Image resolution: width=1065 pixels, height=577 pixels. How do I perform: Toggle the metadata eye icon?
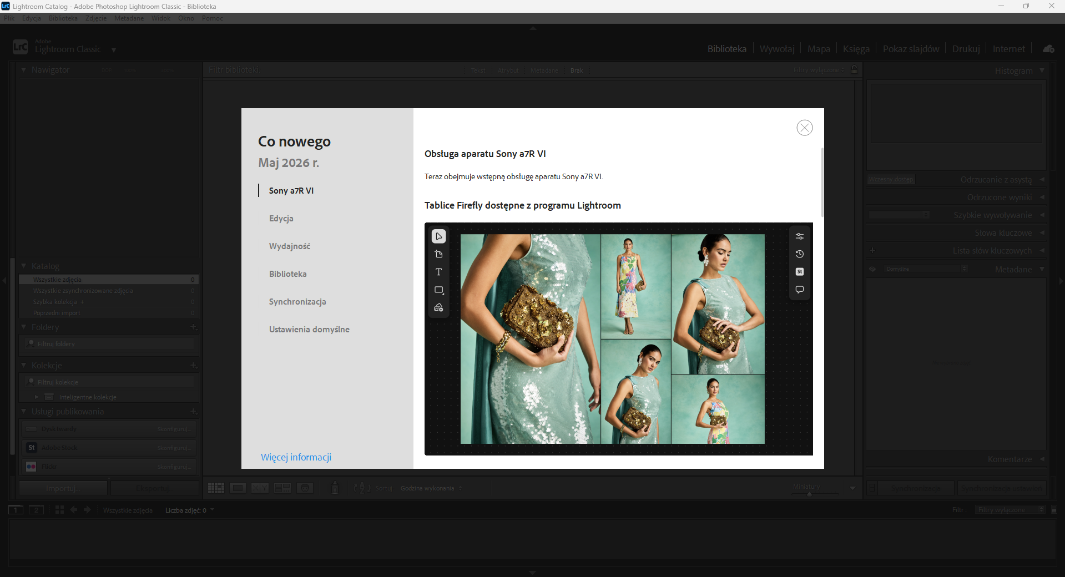click(872, 269)
